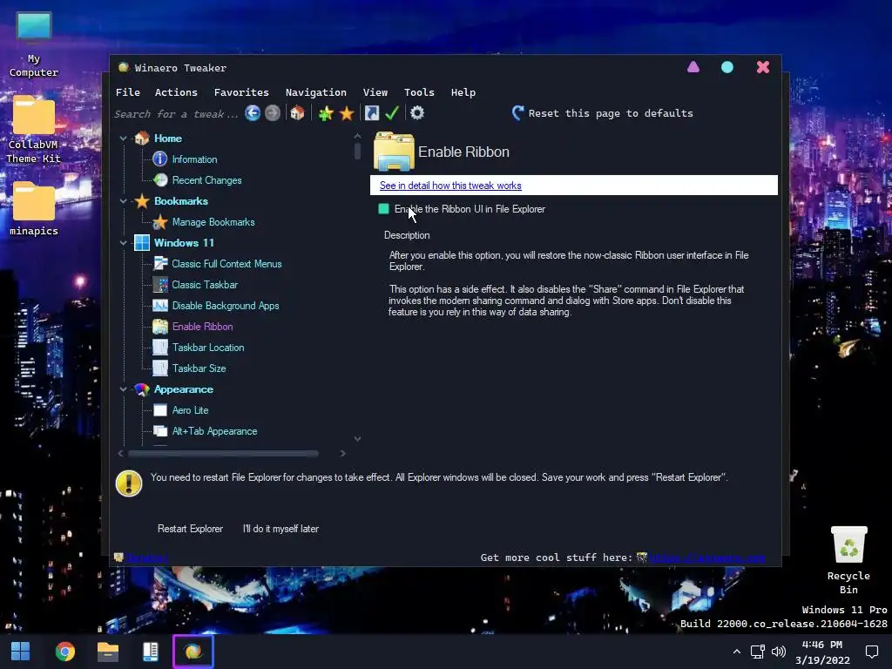Click the grey forward arrow button

[273, 113]
